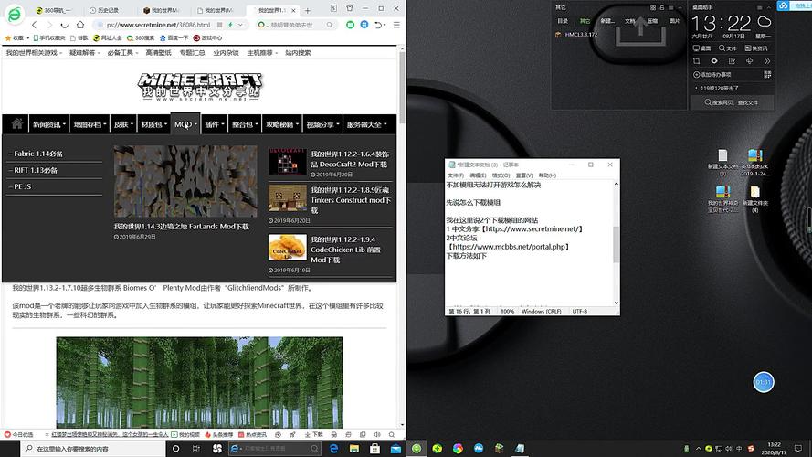Click the blue grid extension icon in toolbar
This screenshot has width=812, height=457.
364,25
